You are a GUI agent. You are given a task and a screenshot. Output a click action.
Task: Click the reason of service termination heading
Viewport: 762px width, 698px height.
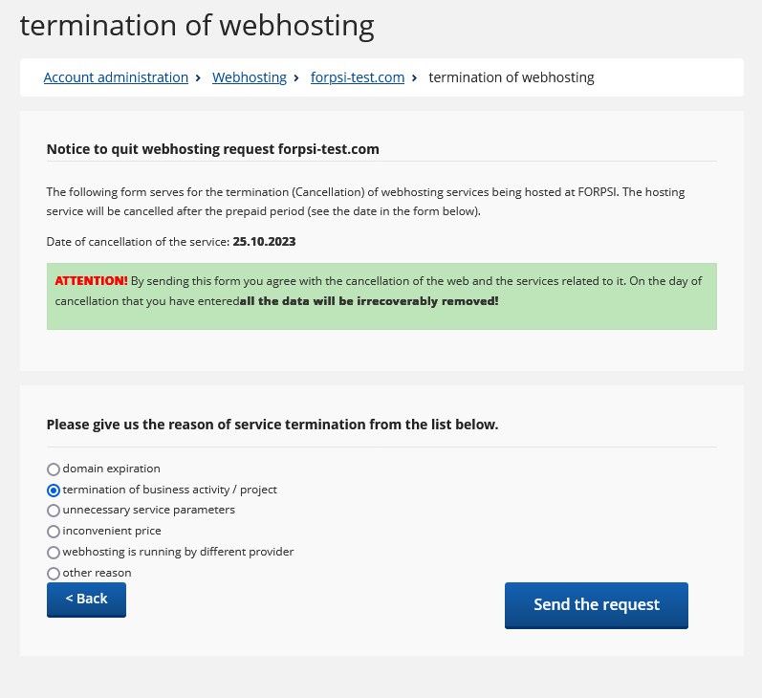pos(272,425)
